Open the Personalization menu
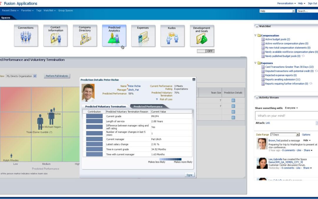Screen dimensions: 318x199 pyautogui.click(x=286, y=3)
